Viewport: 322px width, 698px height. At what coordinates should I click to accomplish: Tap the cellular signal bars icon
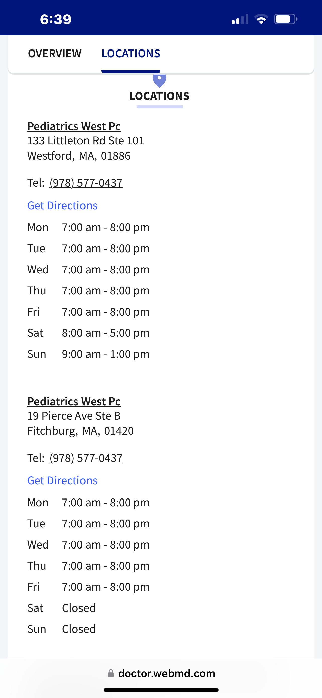[x=240, y=19]
